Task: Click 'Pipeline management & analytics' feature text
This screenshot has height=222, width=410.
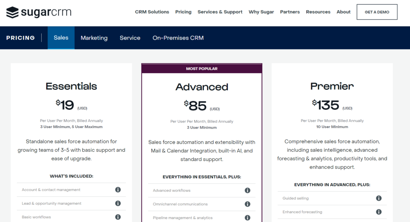Action: pos(183,218)
